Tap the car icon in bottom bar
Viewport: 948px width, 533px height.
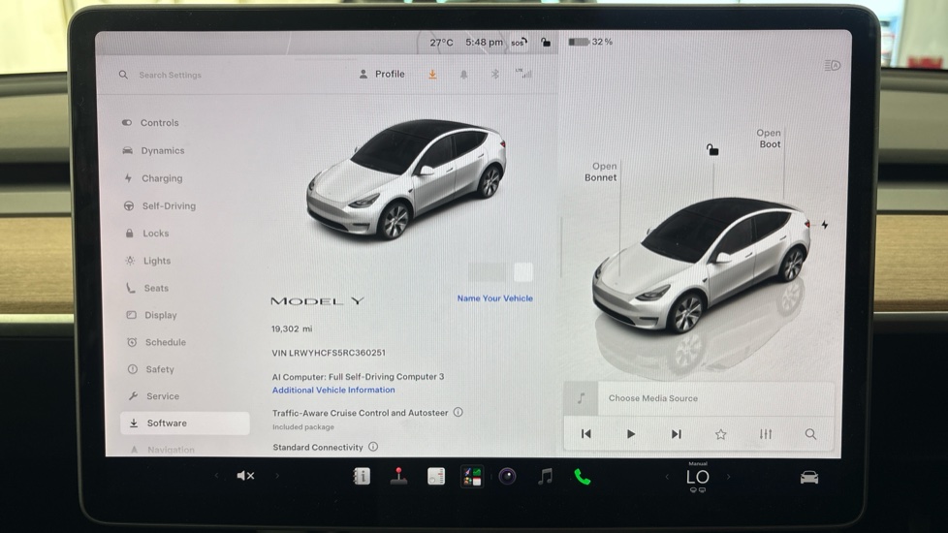pos(809,478)
